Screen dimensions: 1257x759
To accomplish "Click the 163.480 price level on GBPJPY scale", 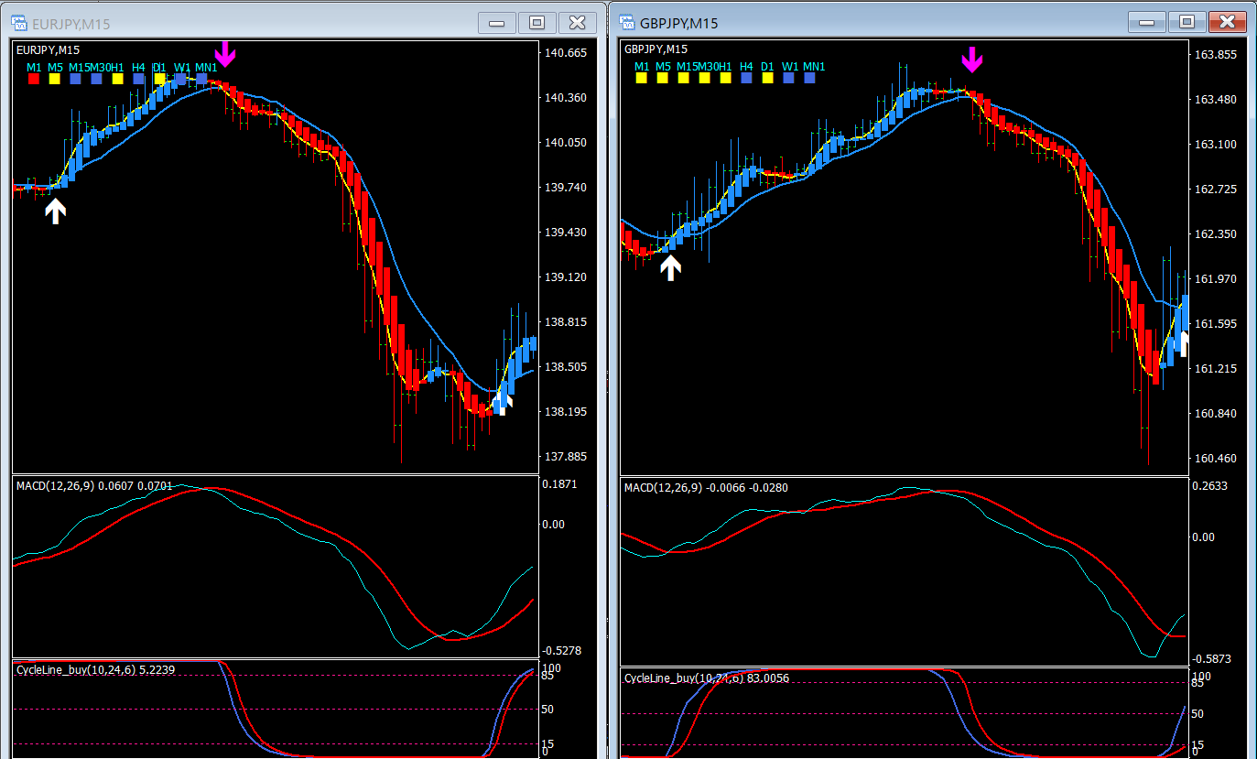I will pos(1214,99).
